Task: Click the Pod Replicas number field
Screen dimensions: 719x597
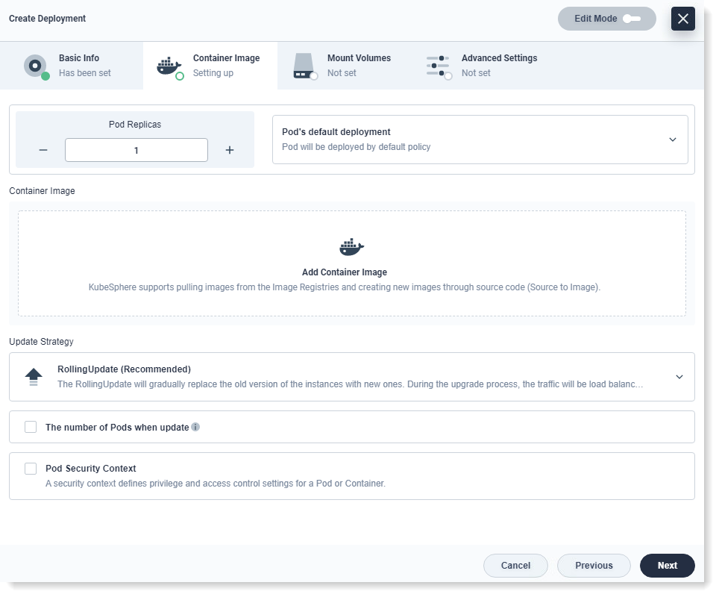Action: [x=136, y=151]
